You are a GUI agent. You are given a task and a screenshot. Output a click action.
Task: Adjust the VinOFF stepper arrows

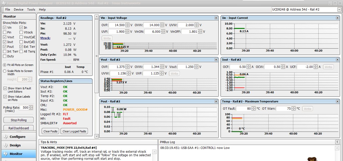(200, 32)
